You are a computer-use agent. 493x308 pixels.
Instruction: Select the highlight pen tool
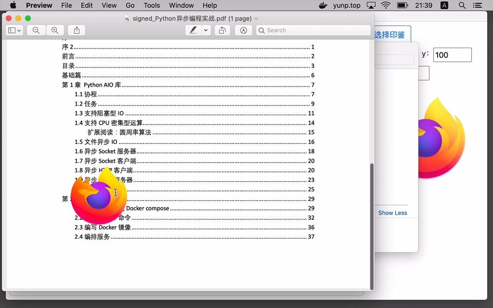[193, 30]
